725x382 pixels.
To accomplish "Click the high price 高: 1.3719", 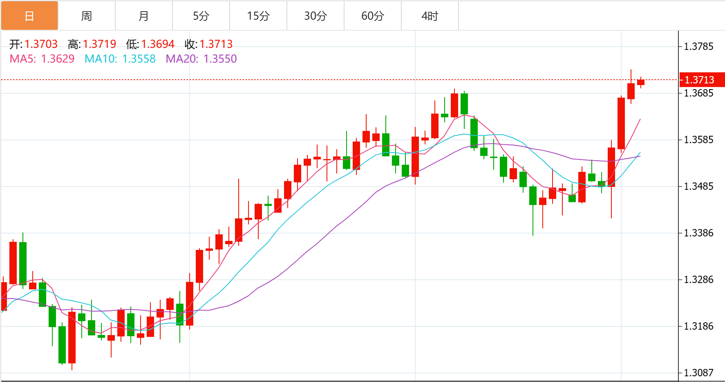I will click(92, 44).
